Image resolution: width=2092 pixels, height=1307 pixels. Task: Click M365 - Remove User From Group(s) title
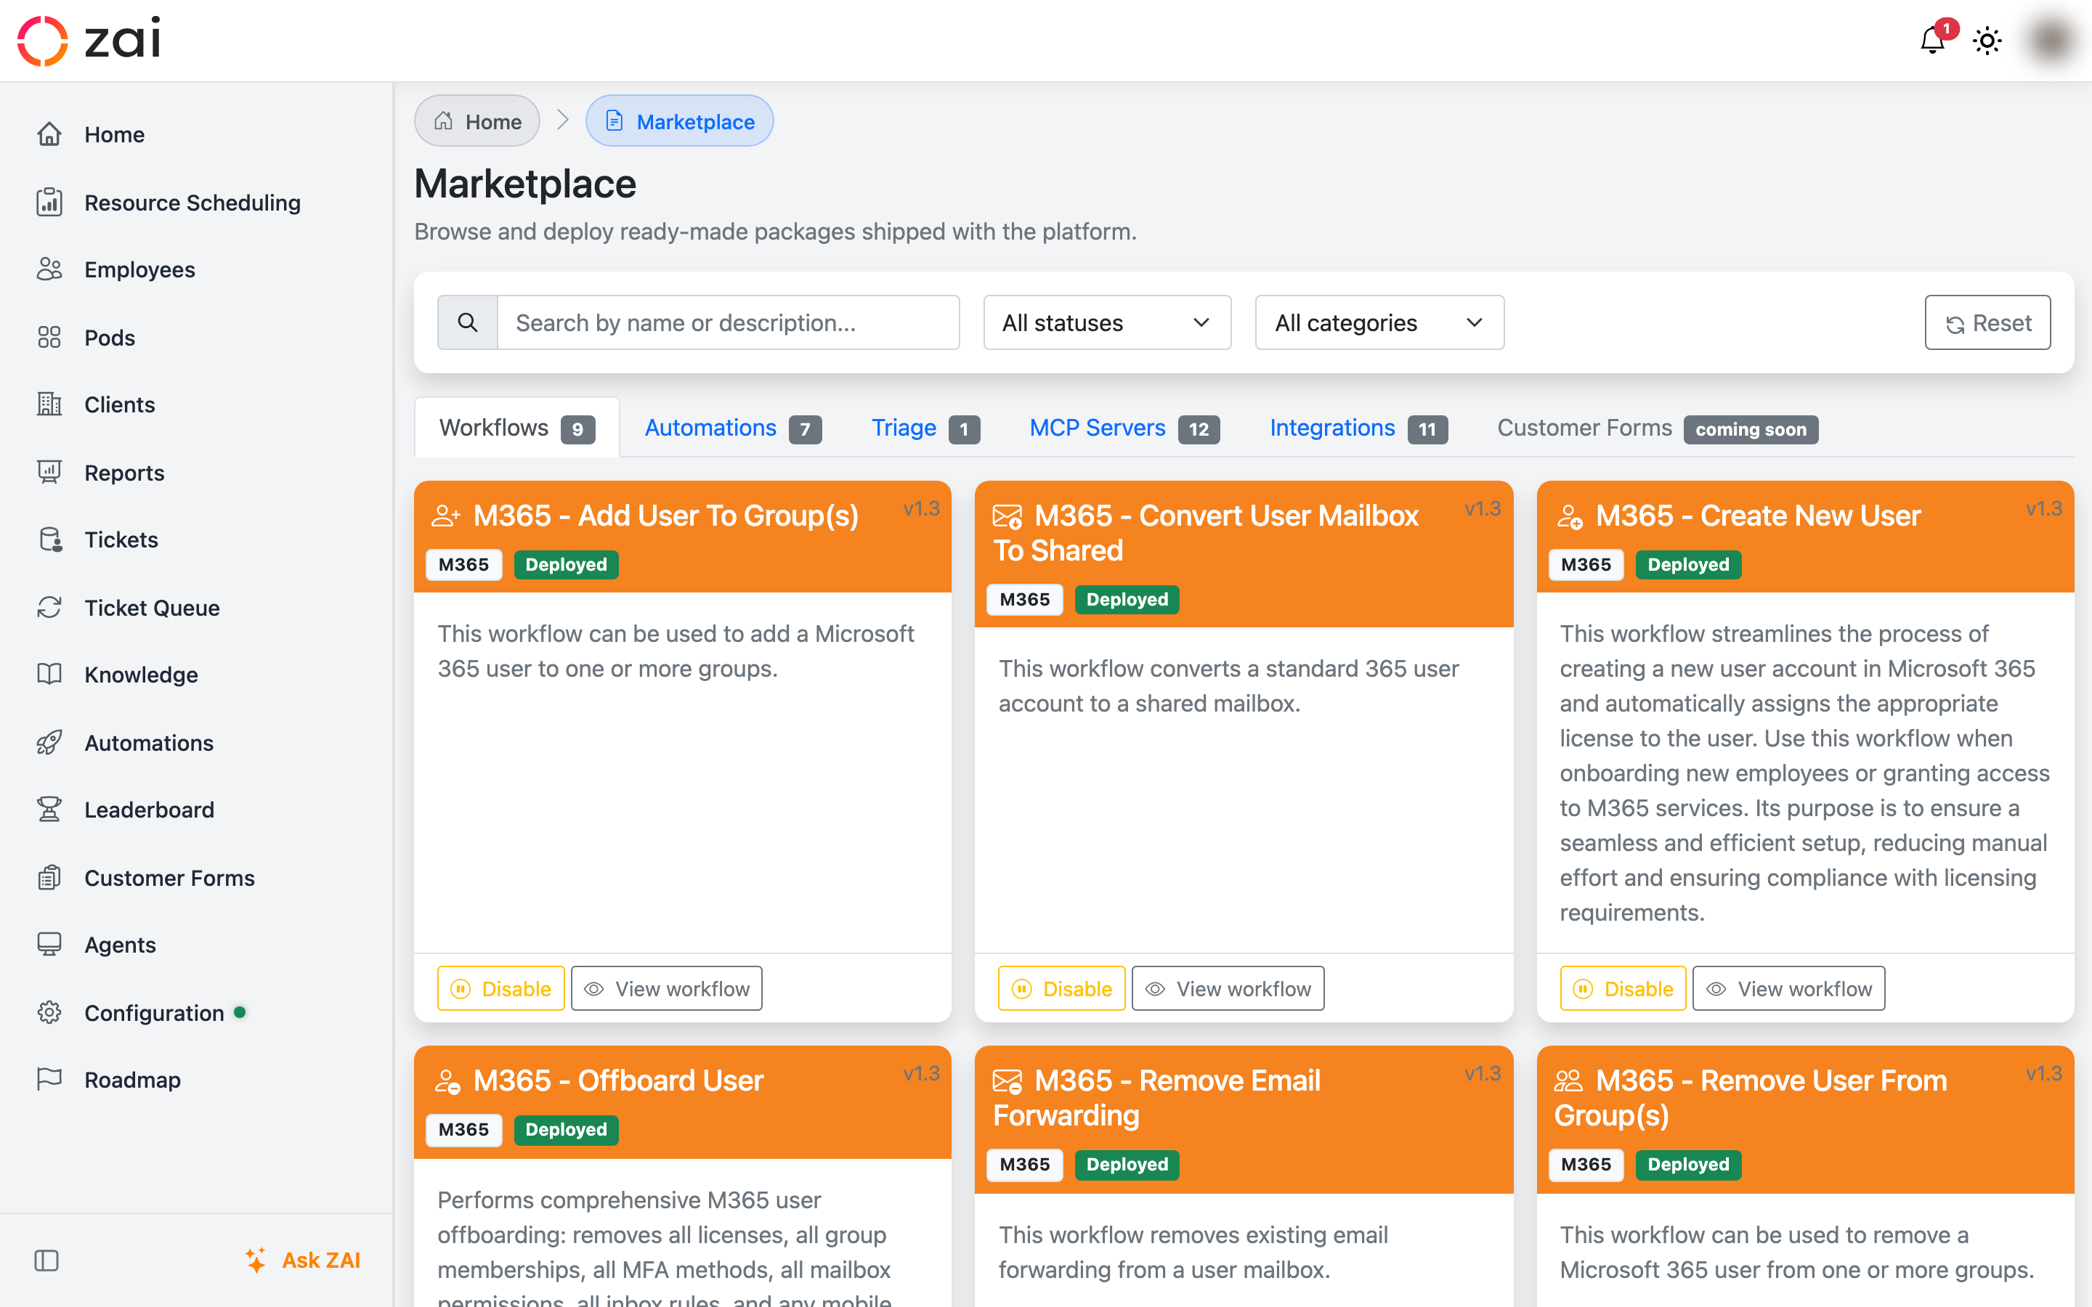point(1751,1098)
